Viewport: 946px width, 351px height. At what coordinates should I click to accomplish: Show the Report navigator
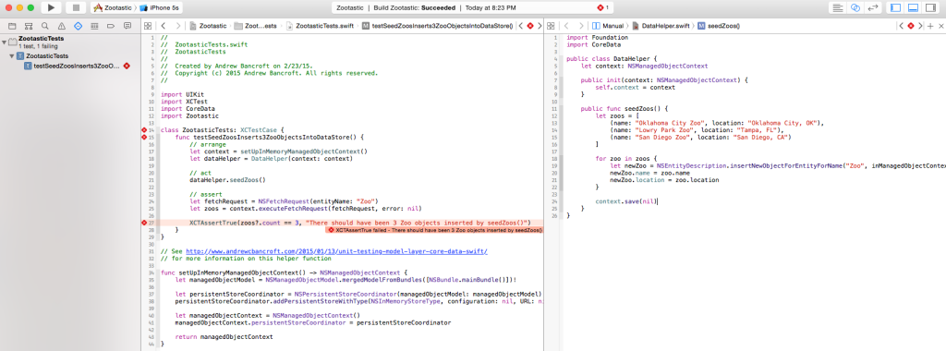coord(127,26)
